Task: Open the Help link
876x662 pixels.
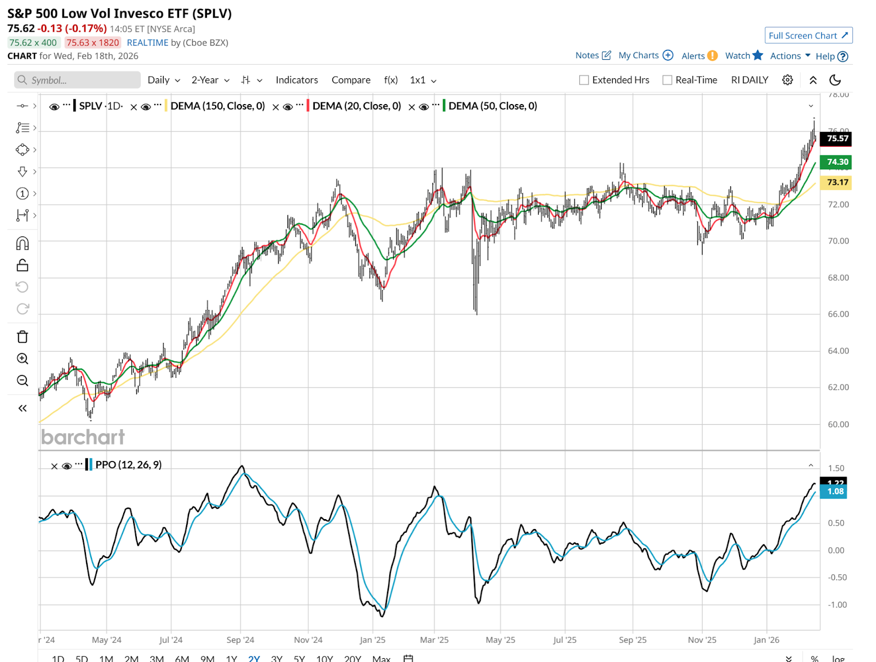Action: 832,56
